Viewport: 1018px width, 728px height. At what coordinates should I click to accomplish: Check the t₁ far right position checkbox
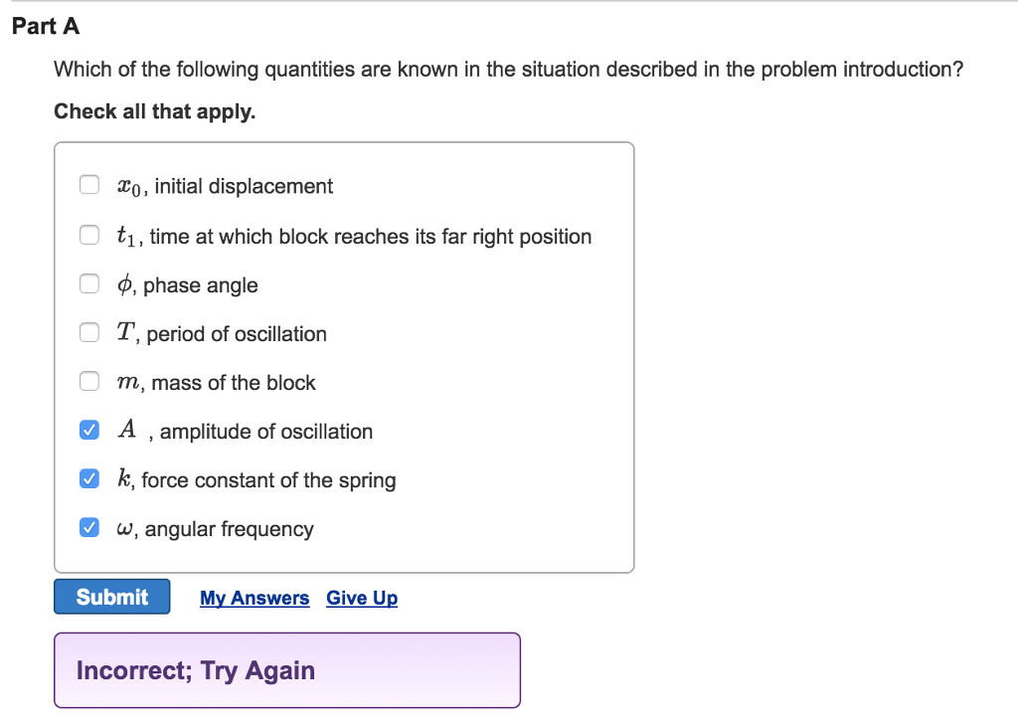pos(88,235)
